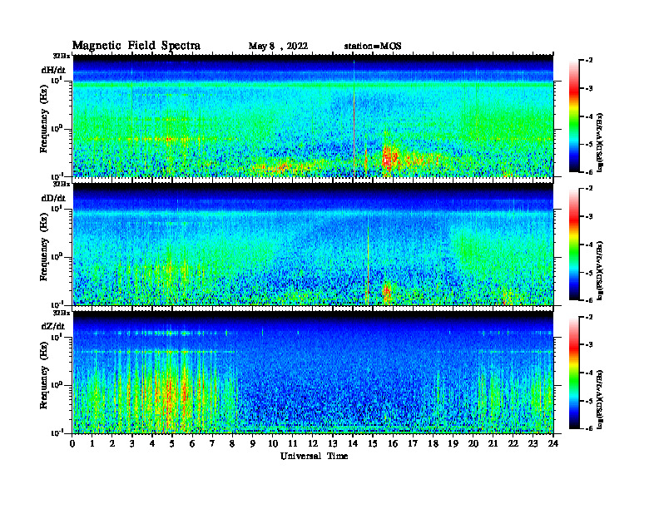This screenshot has width=659, height=509.
Task: Click hour 20 on the Universal Time axis
Action: [x=473, y=444]
